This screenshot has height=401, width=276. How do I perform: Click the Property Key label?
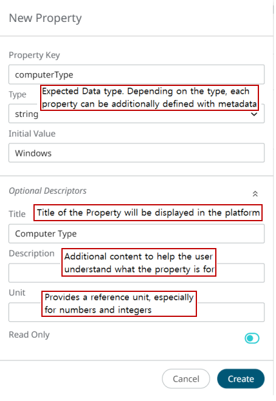coord(35,55)
